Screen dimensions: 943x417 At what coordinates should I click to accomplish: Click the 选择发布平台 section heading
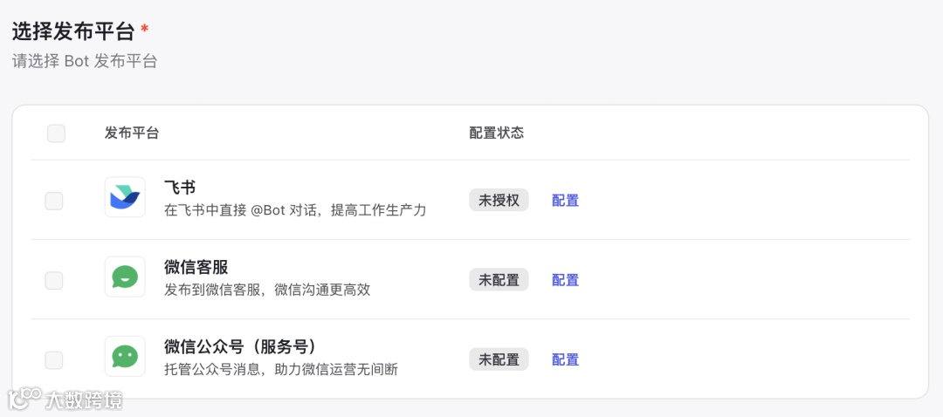tap(72, 32)
